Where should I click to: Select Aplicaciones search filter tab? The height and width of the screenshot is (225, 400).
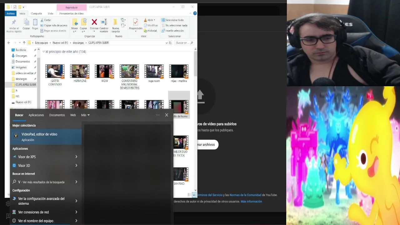(36, 115)
